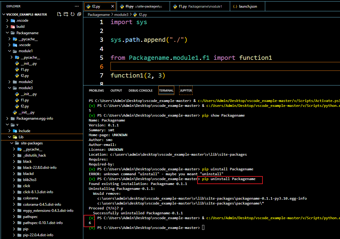Close the f2.py editor tab
Image resolution: width=340 pixels, height=239 pixels.
[x=112, y=6]
